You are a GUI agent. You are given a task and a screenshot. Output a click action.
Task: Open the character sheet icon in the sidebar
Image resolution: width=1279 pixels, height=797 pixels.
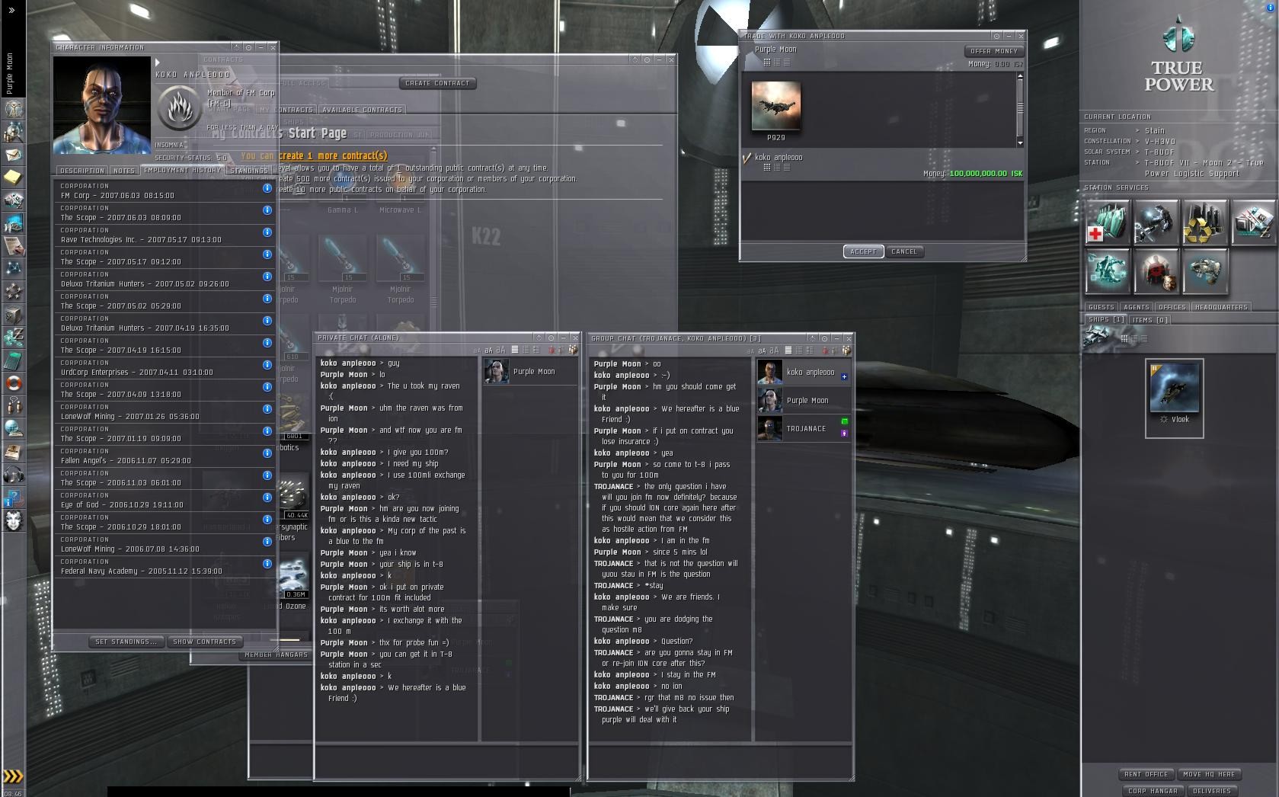coord(13,109)
